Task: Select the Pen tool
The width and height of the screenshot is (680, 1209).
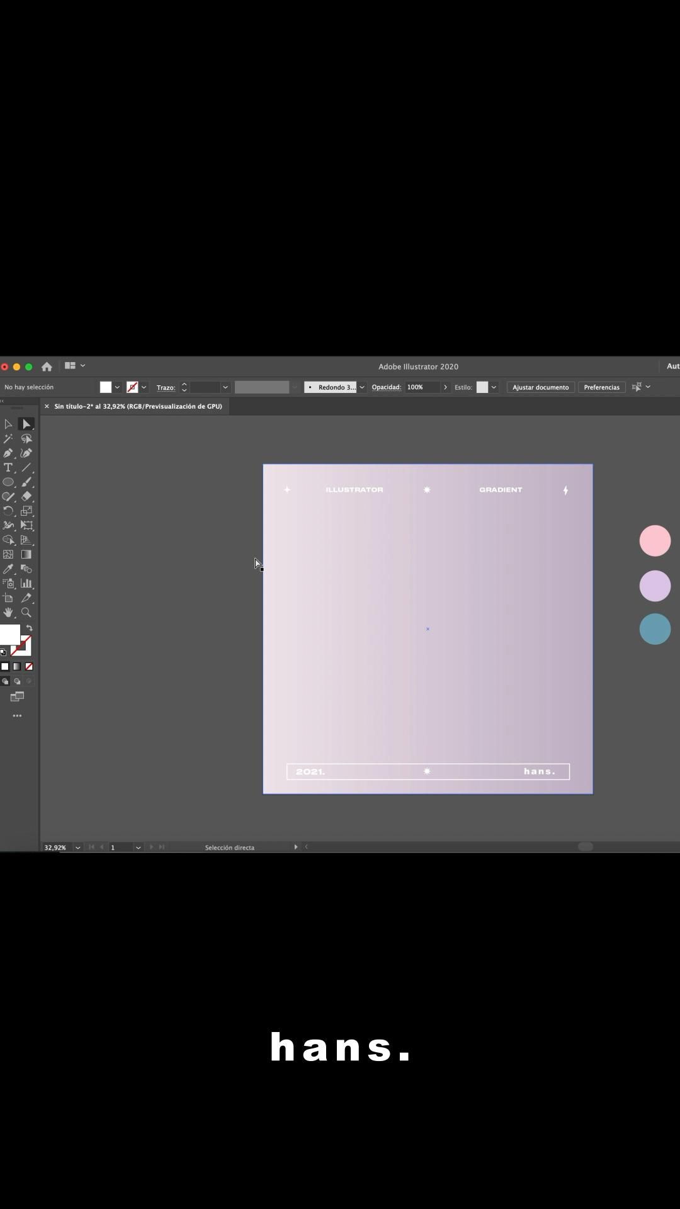Action: [x=8, y=453]
